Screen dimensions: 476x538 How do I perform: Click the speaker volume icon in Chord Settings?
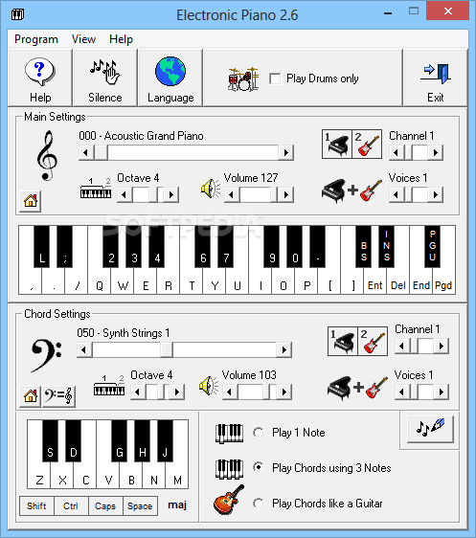tap(209, 386)
